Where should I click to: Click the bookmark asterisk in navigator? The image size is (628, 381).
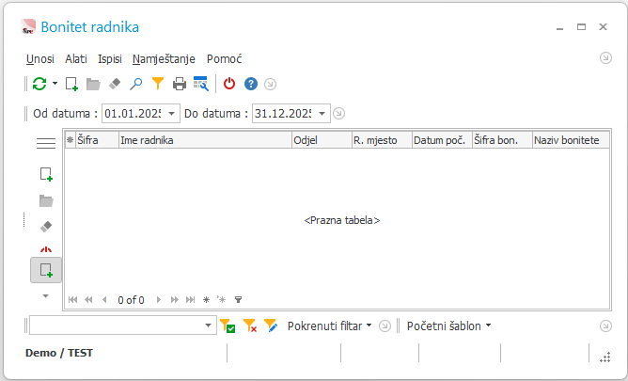pyautogui.click(x=206, y=300)
